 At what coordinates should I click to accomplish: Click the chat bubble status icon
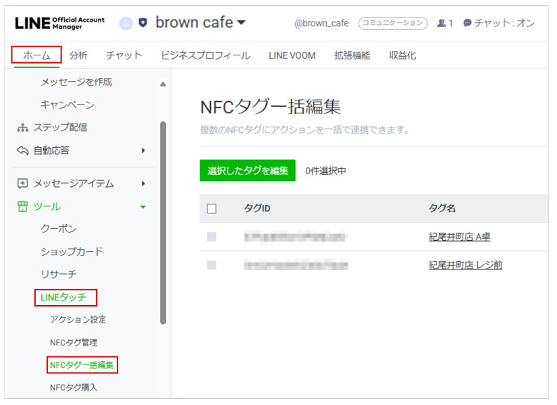click(467, 23)
